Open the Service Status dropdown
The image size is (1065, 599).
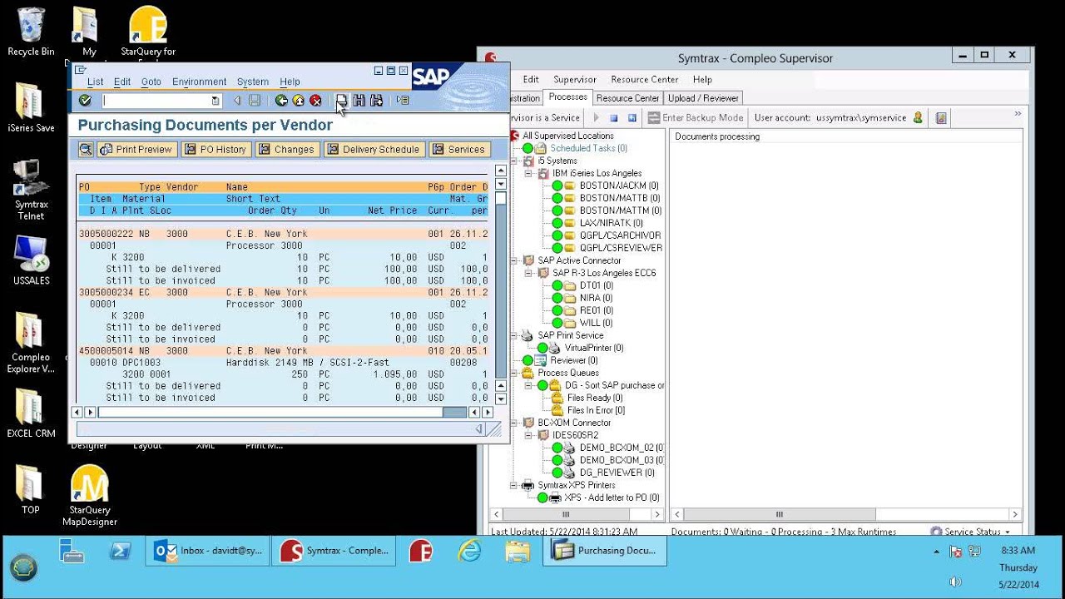(x=970, y=532)
